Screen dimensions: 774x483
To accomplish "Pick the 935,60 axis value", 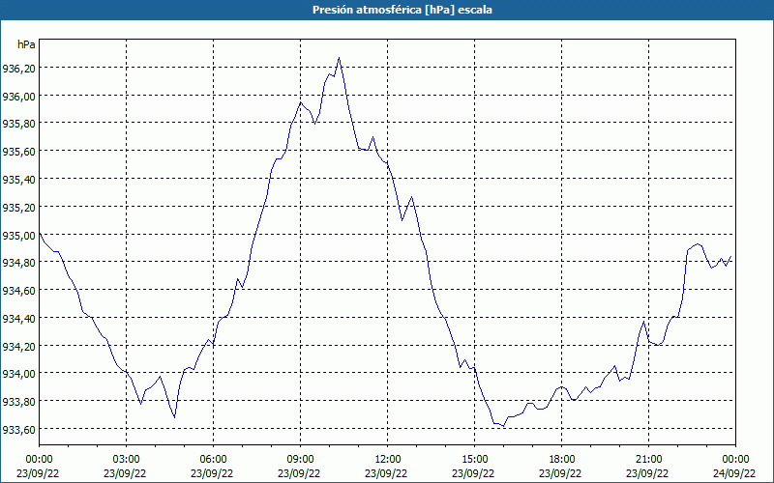I will tap(18, 152).
